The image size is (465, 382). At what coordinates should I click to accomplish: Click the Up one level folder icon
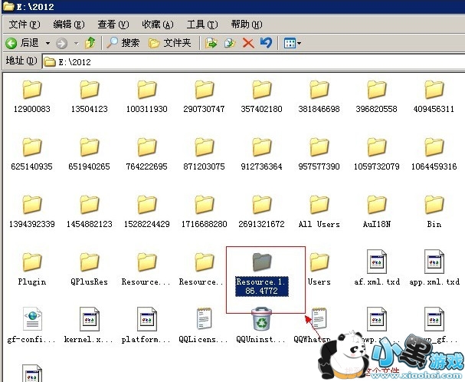(91, 43)
